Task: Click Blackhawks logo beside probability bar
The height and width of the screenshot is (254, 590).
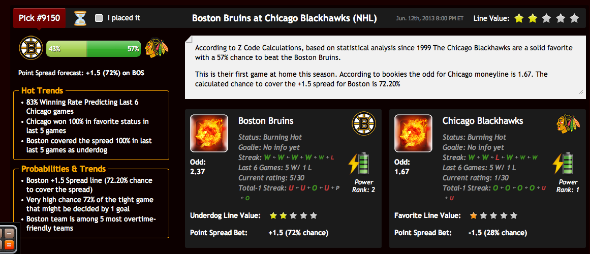Action: 157,48
